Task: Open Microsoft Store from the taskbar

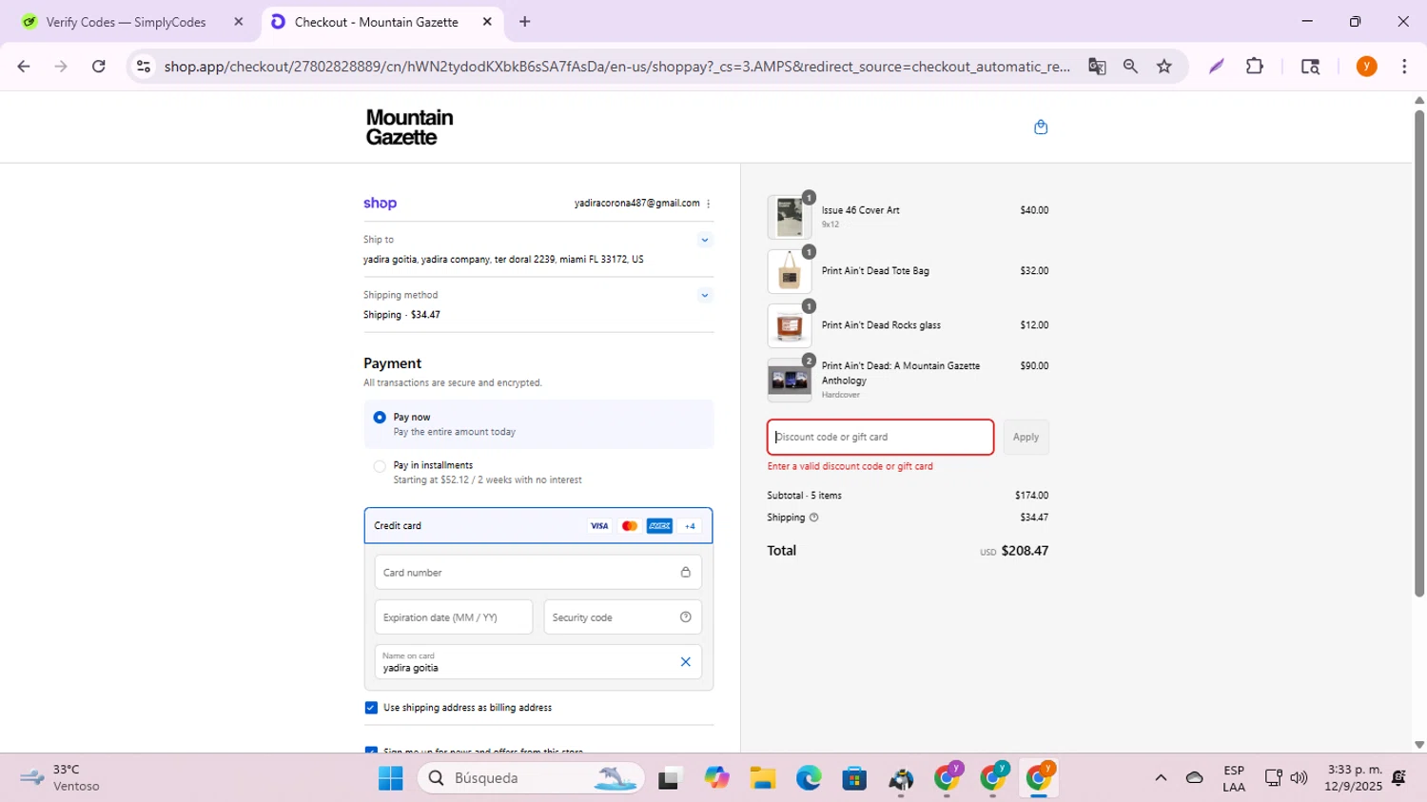Action: (854, 778)
